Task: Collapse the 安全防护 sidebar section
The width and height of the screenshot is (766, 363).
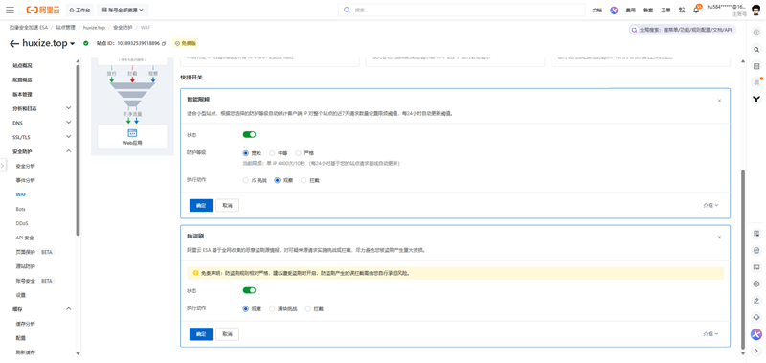Action: click(68, 151)
